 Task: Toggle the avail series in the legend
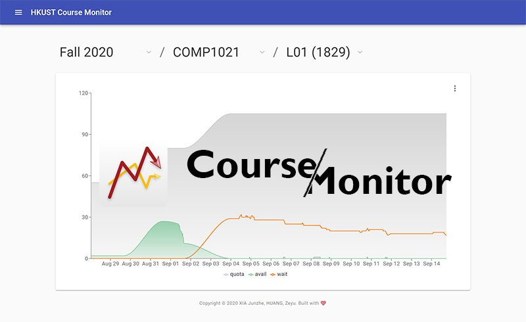[x=257, y=274]
